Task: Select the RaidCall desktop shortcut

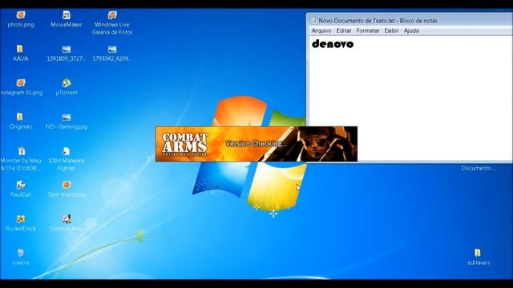Action: pos(21,185)
